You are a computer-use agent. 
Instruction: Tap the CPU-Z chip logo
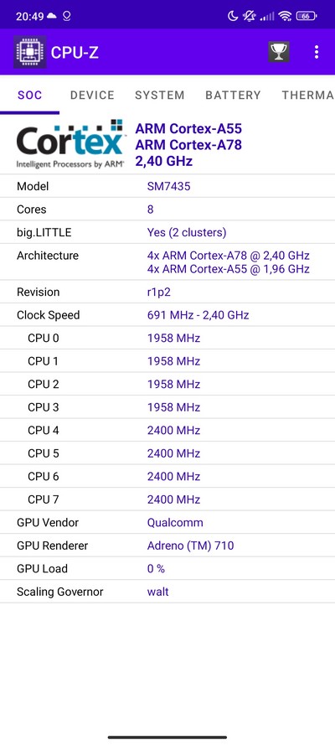coord(30,52)
